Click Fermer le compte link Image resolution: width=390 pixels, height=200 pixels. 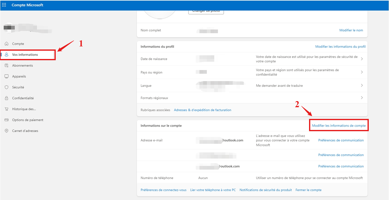[x=308, y=190]
